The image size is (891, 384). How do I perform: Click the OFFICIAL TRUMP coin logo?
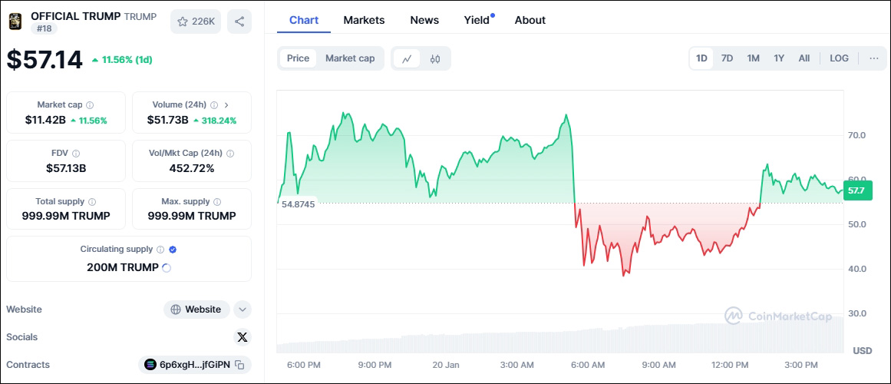pyautogui.click(x=15, y=22)
